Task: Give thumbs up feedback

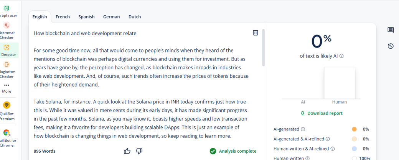Action: [127, 151]
